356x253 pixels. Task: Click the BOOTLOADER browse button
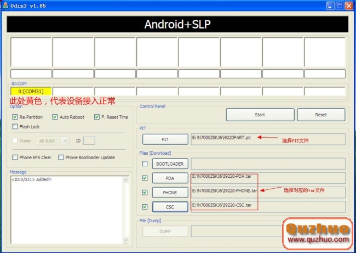170,164
